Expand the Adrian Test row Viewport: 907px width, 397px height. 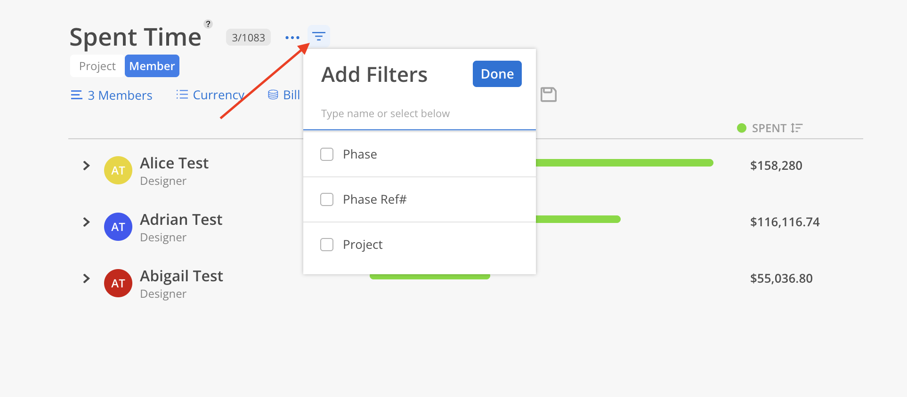[86, 222]
